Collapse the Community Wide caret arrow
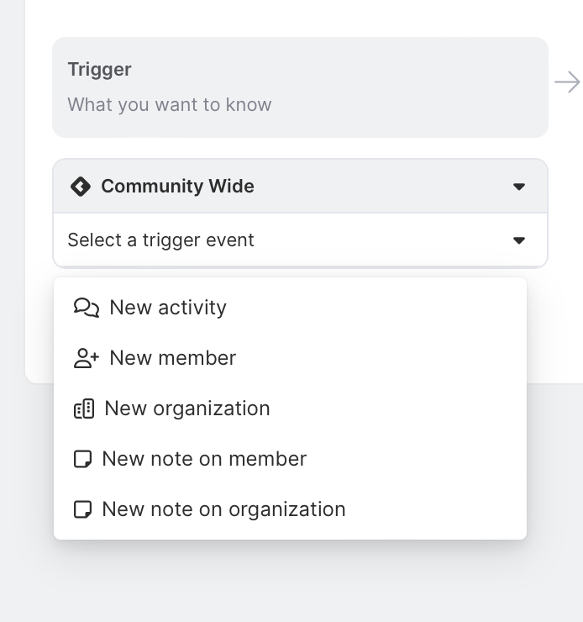 (x=519, y=187)
